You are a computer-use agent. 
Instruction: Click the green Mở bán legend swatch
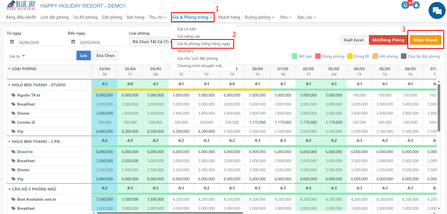(x=294, y=56)
